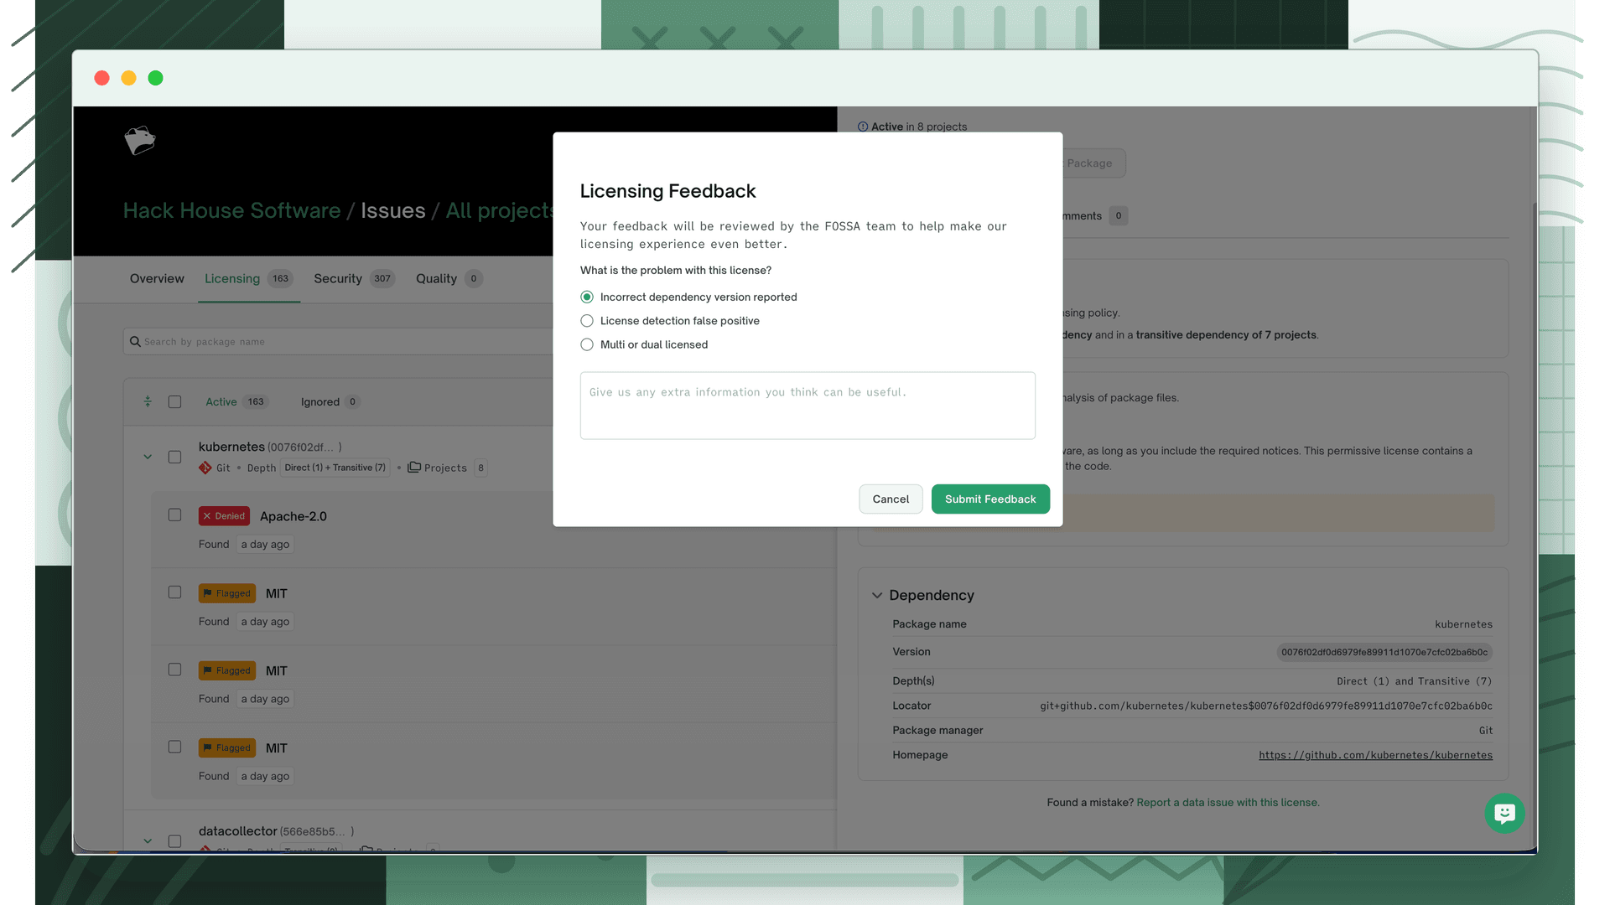Click the Direct (1) + Transitive (7) depth chip
This screenshot has width=1610, height=905.
point(335,468)
